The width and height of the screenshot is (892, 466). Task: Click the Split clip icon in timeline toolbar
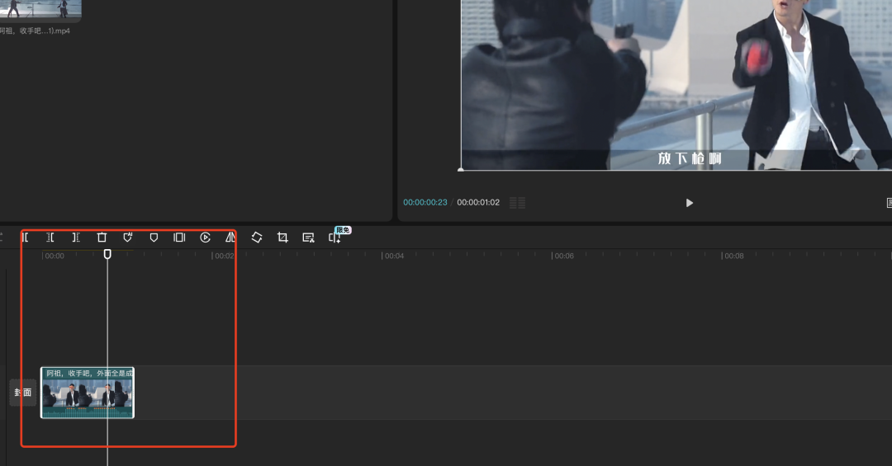click(25, 238)
